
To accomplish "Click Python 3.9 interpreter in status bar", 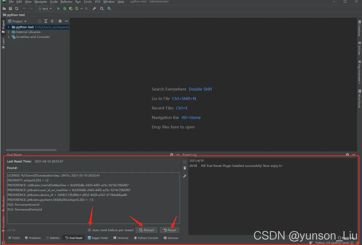I will click(334, 243).
